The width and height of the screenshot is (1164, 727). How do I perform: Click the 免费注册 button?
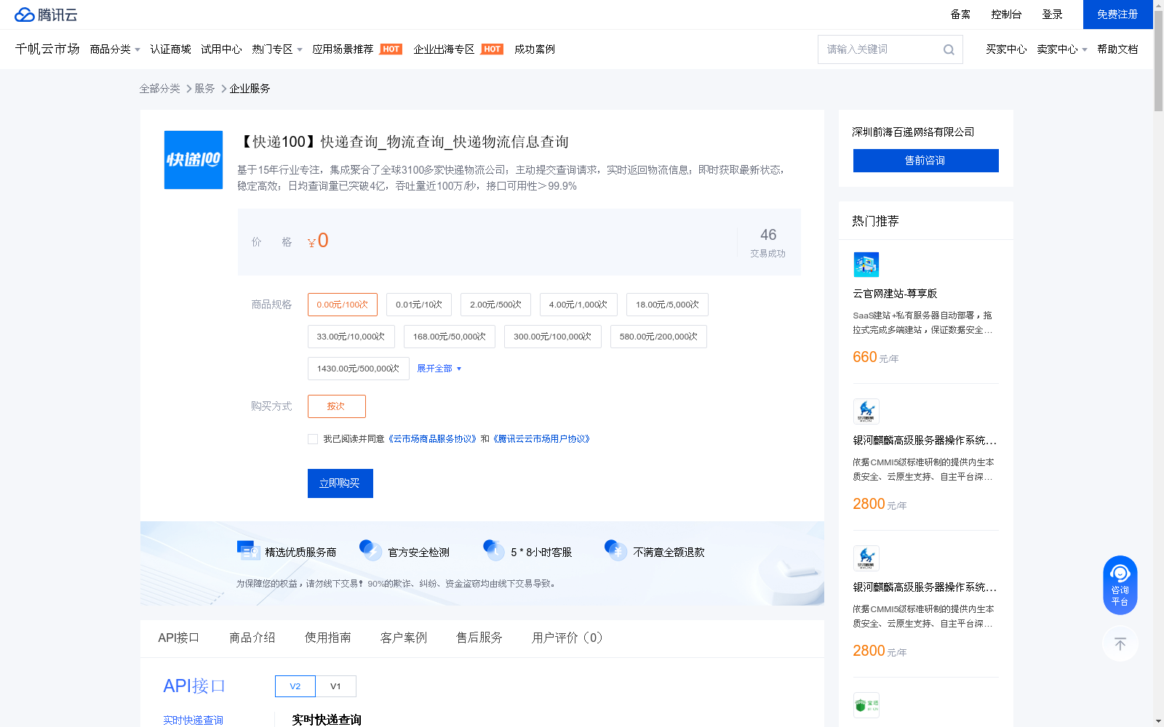(1118, 15)
